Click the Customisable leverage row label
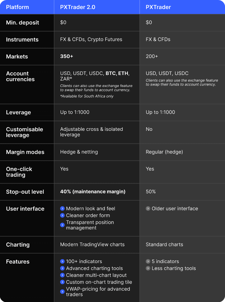 point(25,132)
